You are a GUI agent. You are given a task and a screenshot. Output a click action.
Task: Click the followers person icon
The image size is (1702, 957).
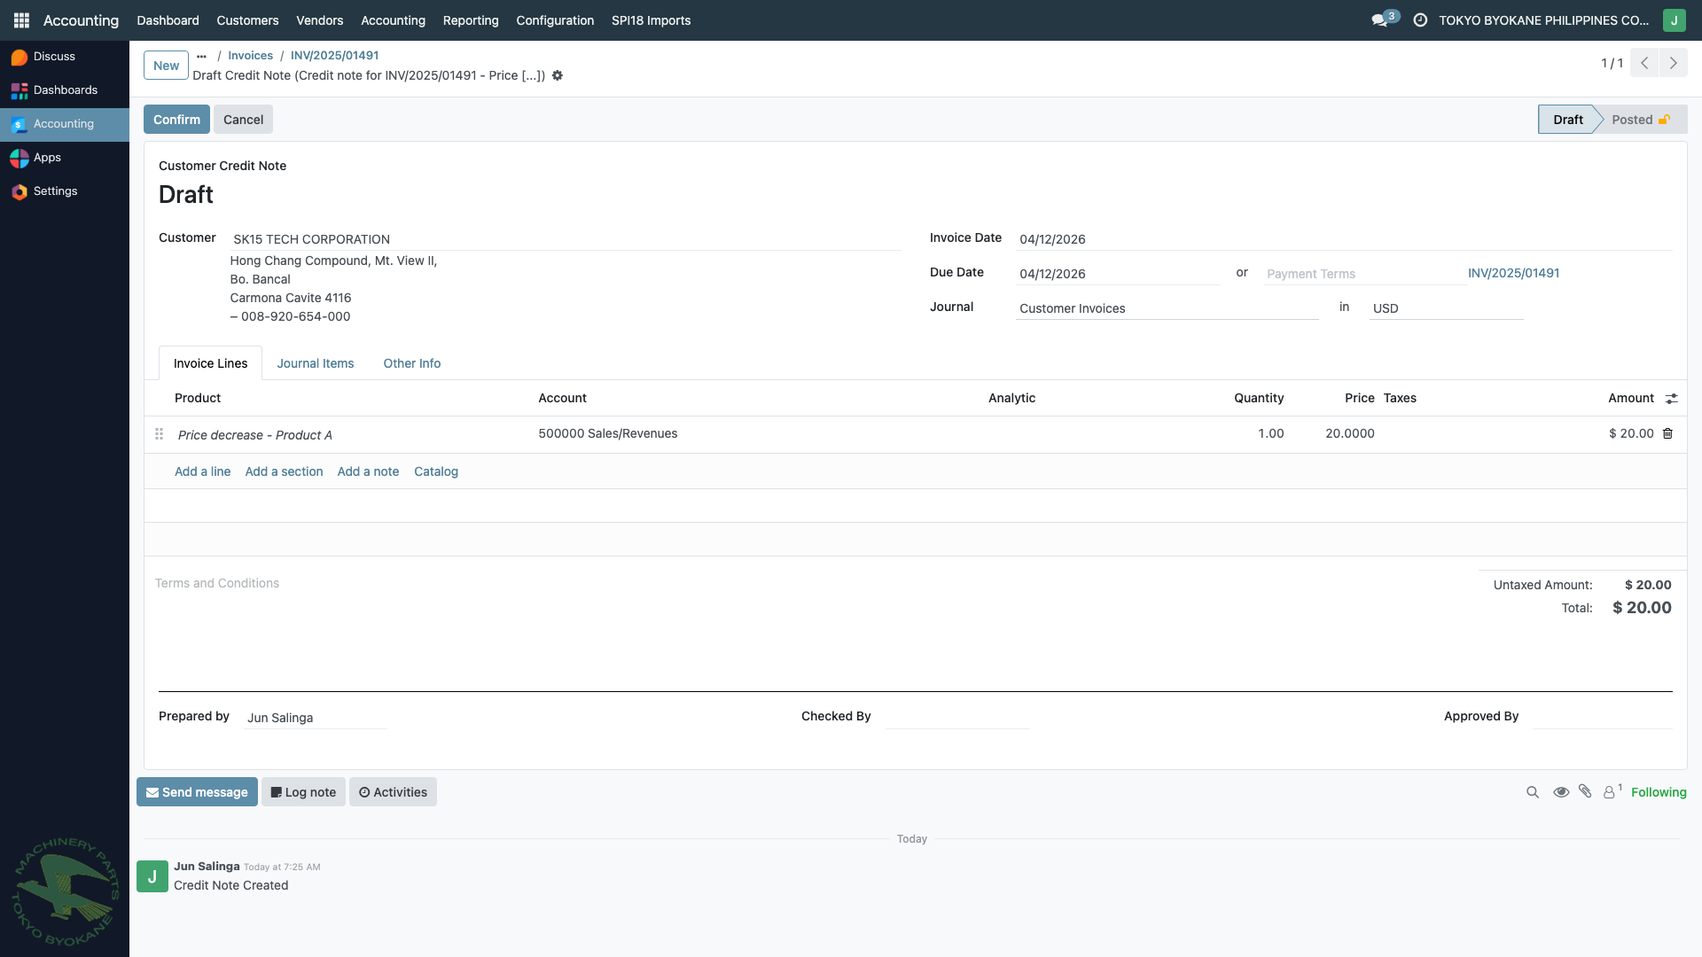1609,792
